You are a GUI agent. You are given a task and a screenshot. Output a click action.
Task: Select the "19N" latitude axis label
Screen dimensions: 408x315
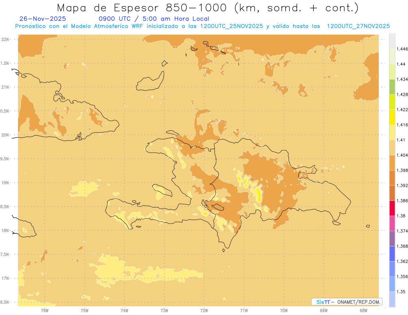coord(5,183)
